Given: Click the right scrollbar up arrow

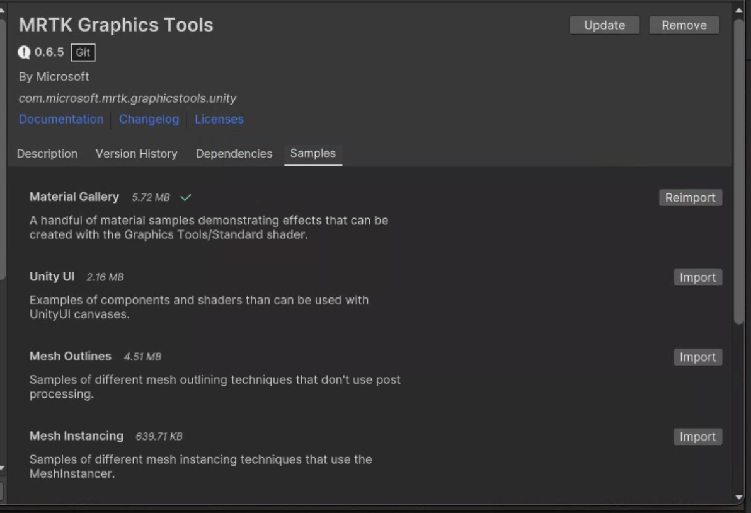Looking at the screenshot, I should coord(738,9).
